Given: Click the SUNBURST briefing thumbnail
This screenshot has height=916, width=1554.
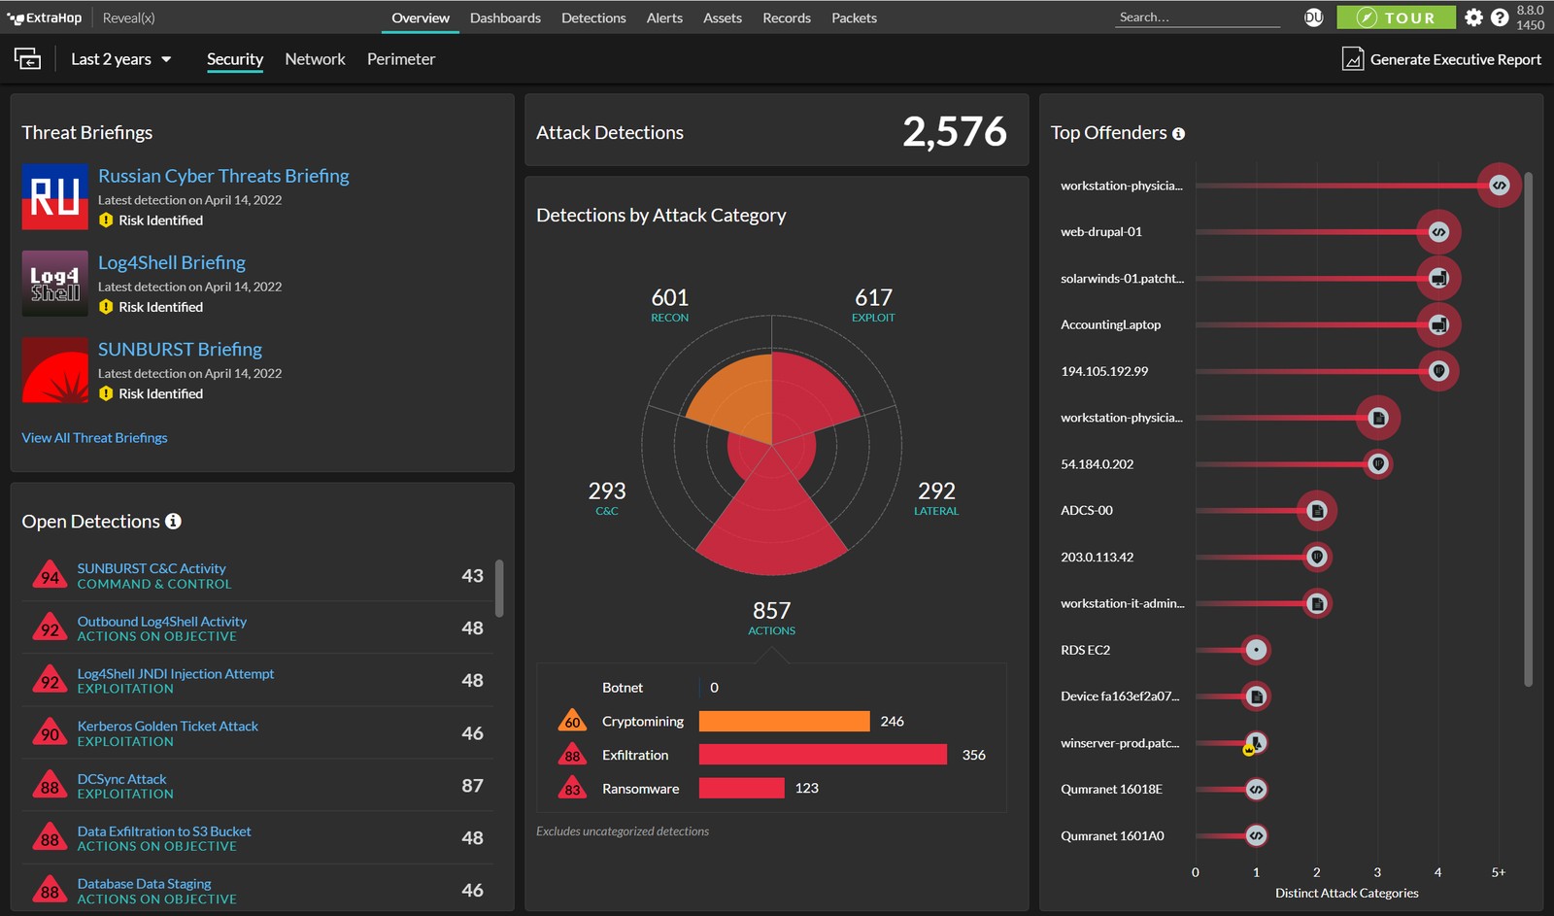Looking at the screenshot, I should [55, 370].
